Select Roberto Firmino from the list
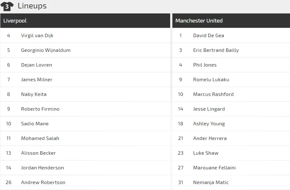The height and width of the screenshot is (190, 290). pos(40,109)
